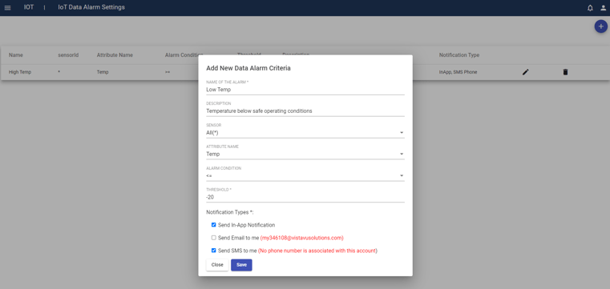610x289 pixels.
Task: Open the notifications bell
Action: coord(590,8)
